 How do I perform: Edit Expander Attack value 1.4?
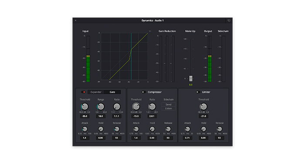coord(85,138)
